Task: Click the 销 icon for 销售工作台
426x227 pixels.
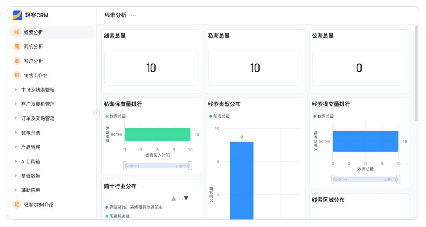Action: [17, 75]
